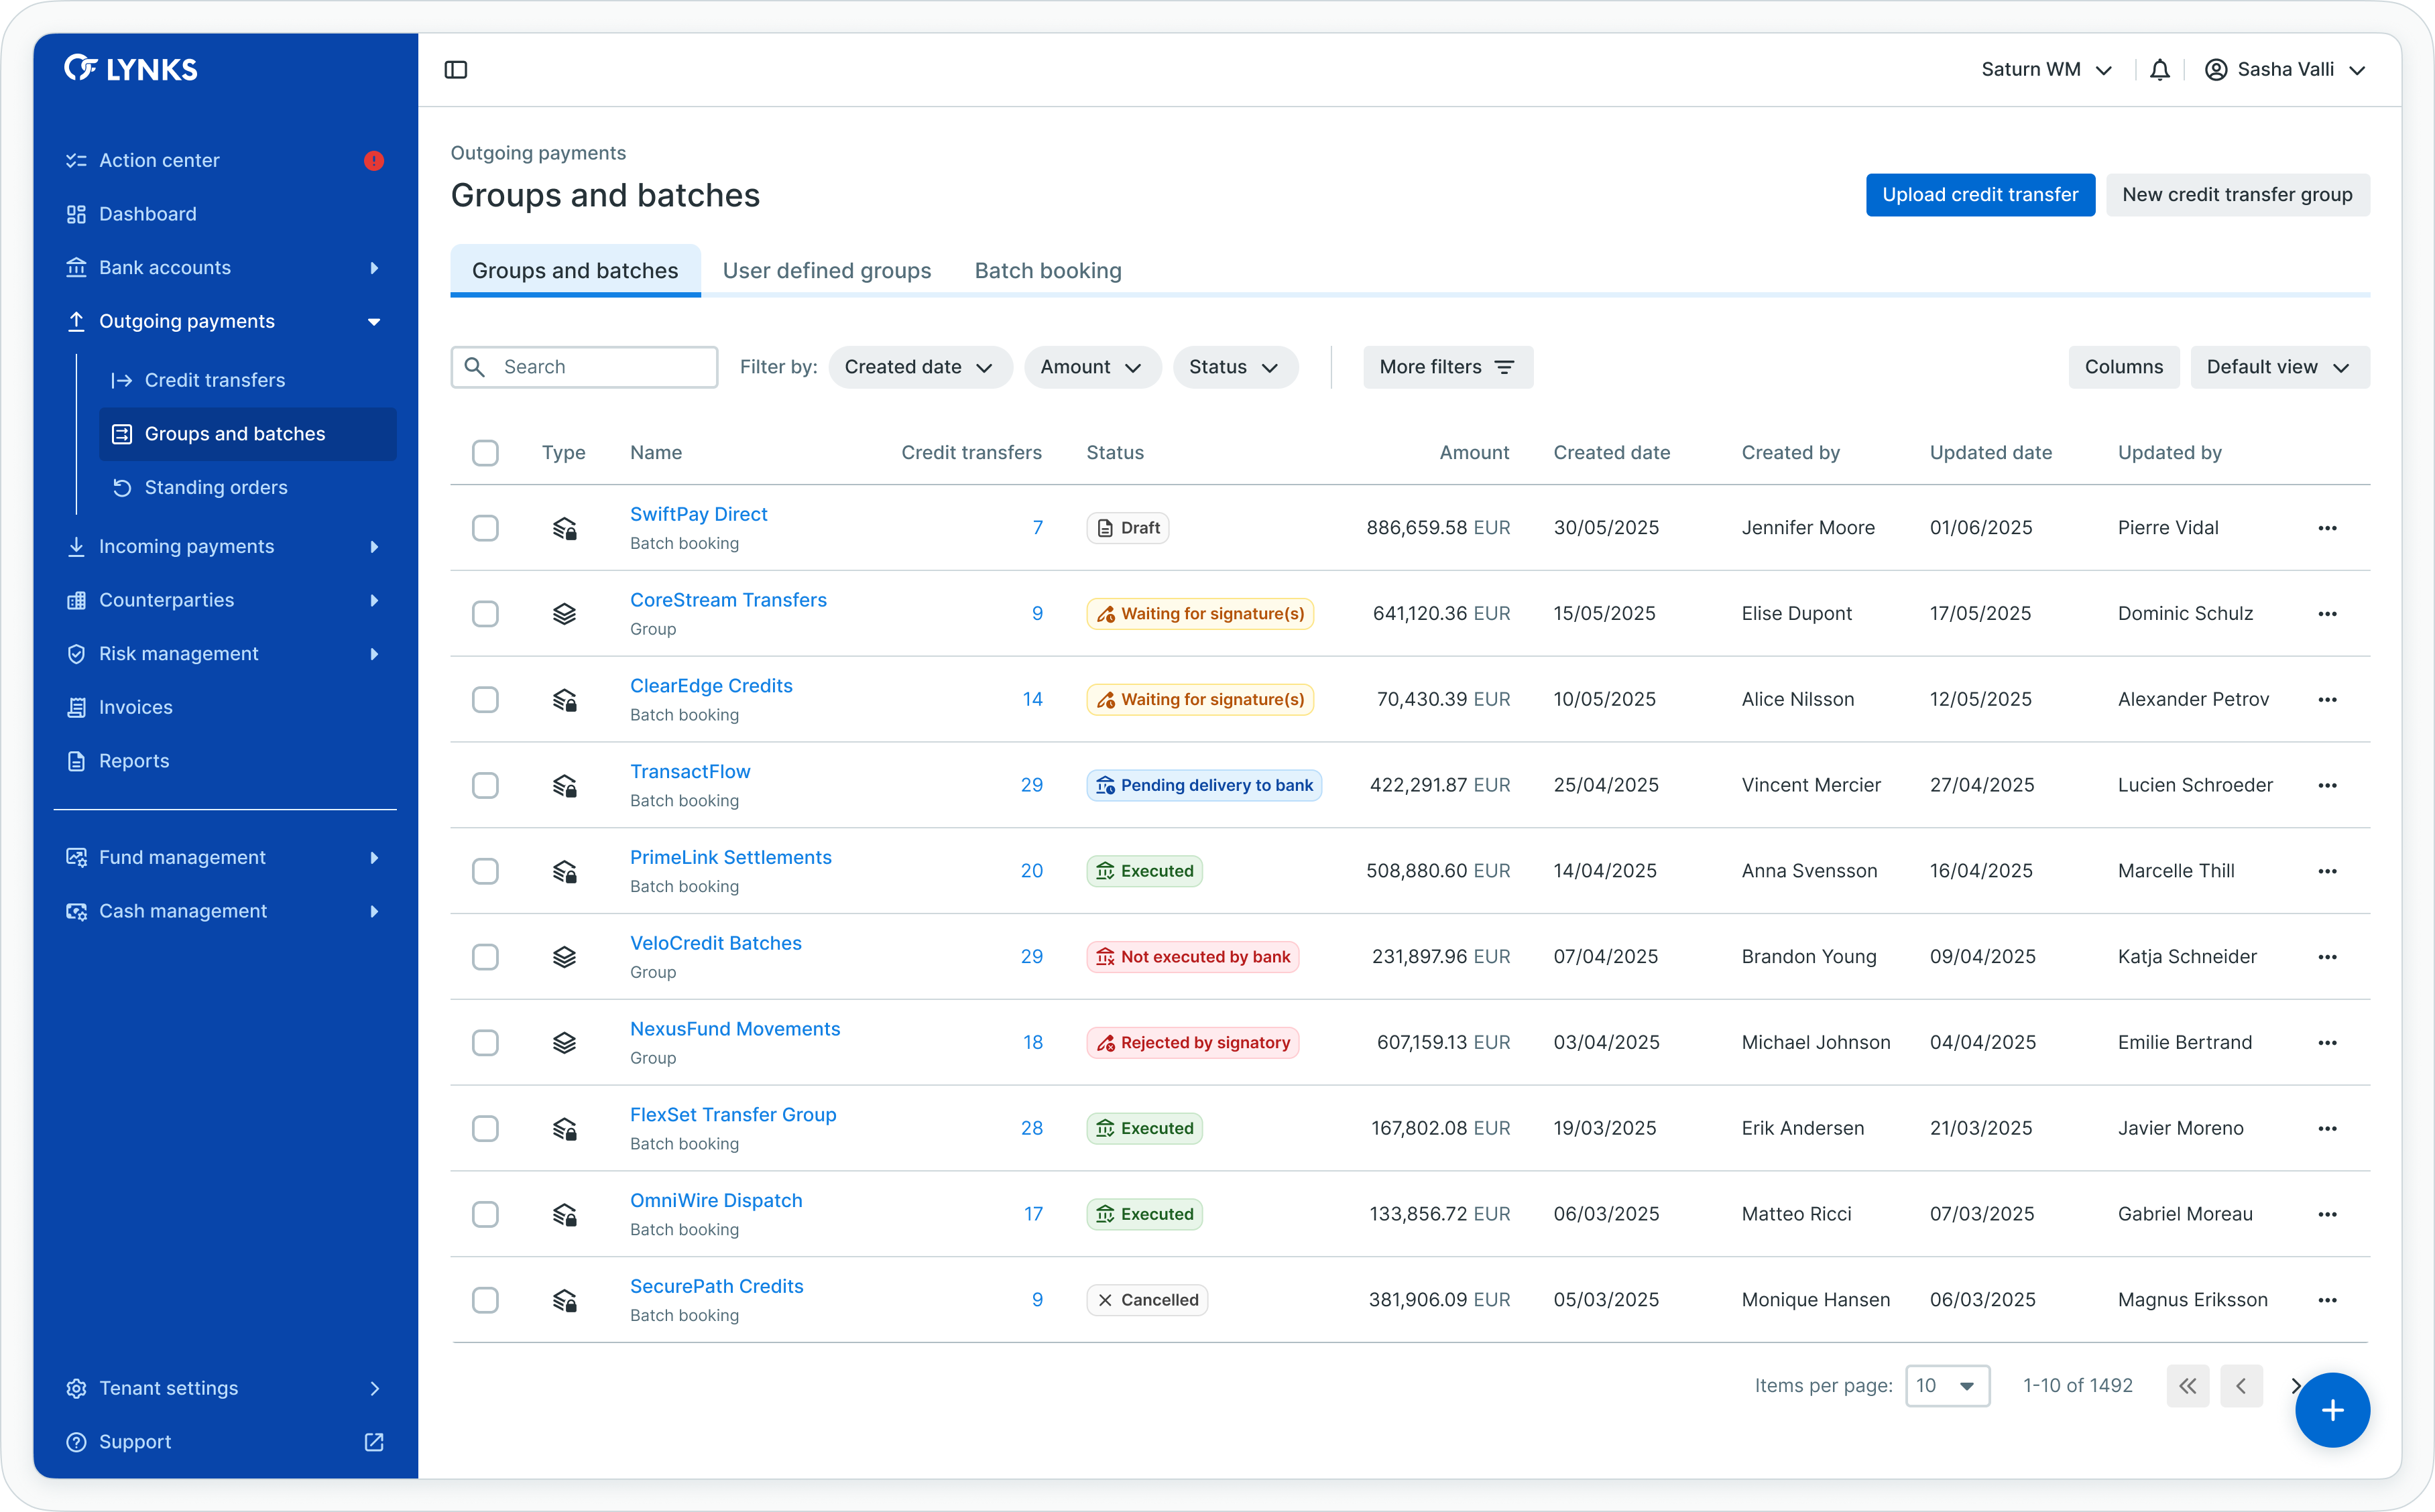Click the blue floating plus button
Image resolution: width=2435 pixels, height=1512 pixels.
(x=2332, y=1410)
